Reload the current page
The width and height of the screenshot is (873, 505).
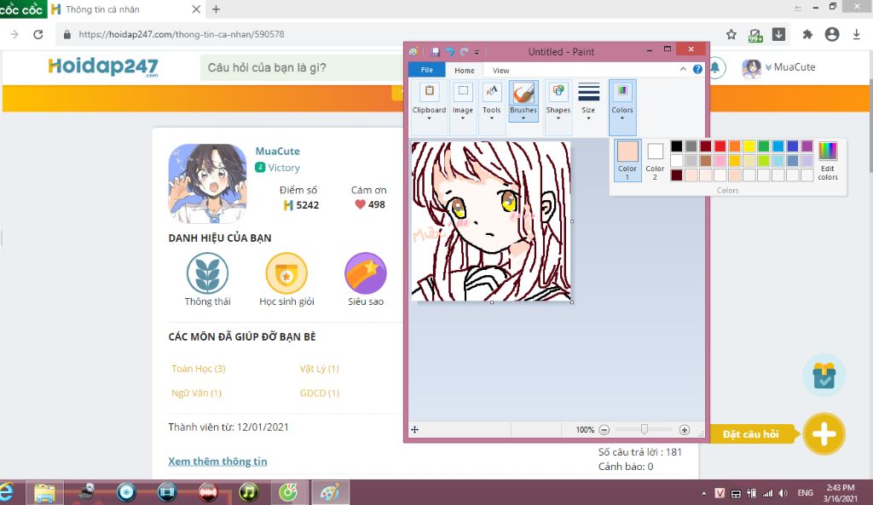[38, 34]
